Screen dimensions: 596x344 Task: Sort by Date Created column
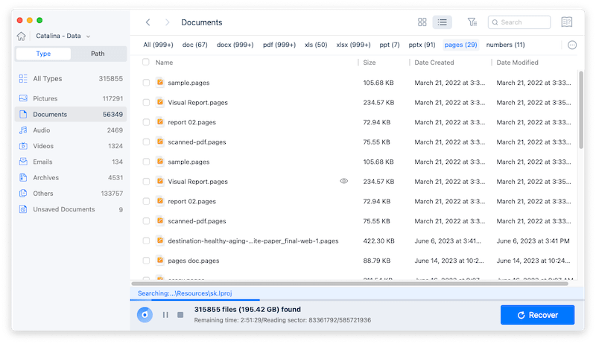click(x=434, y=63)
